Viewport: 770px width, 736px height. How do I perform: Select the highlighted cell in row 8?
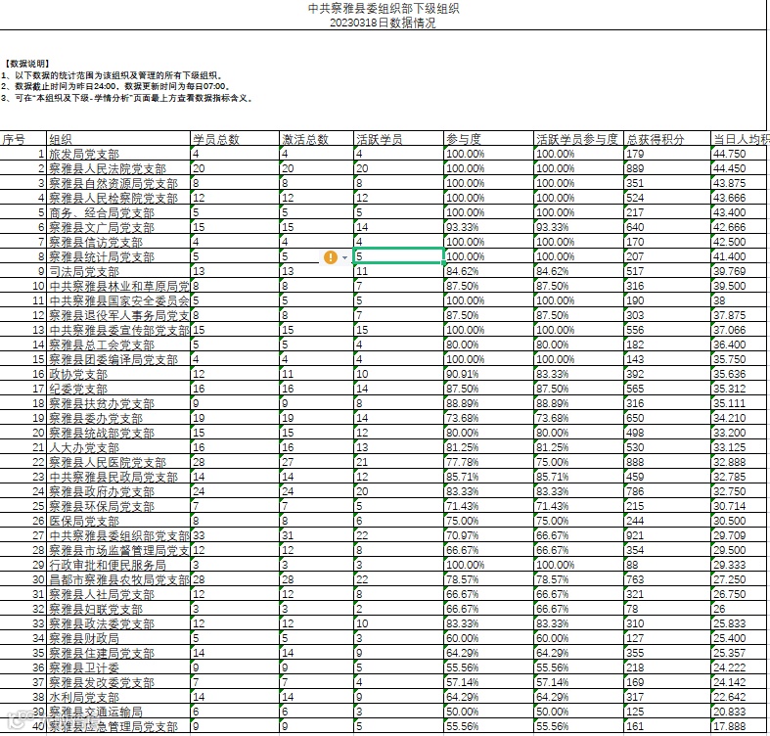point(399,256)
